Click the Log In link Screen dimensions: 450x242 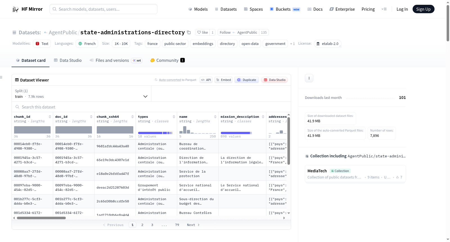pyautogui.click(x=402, y=9)
